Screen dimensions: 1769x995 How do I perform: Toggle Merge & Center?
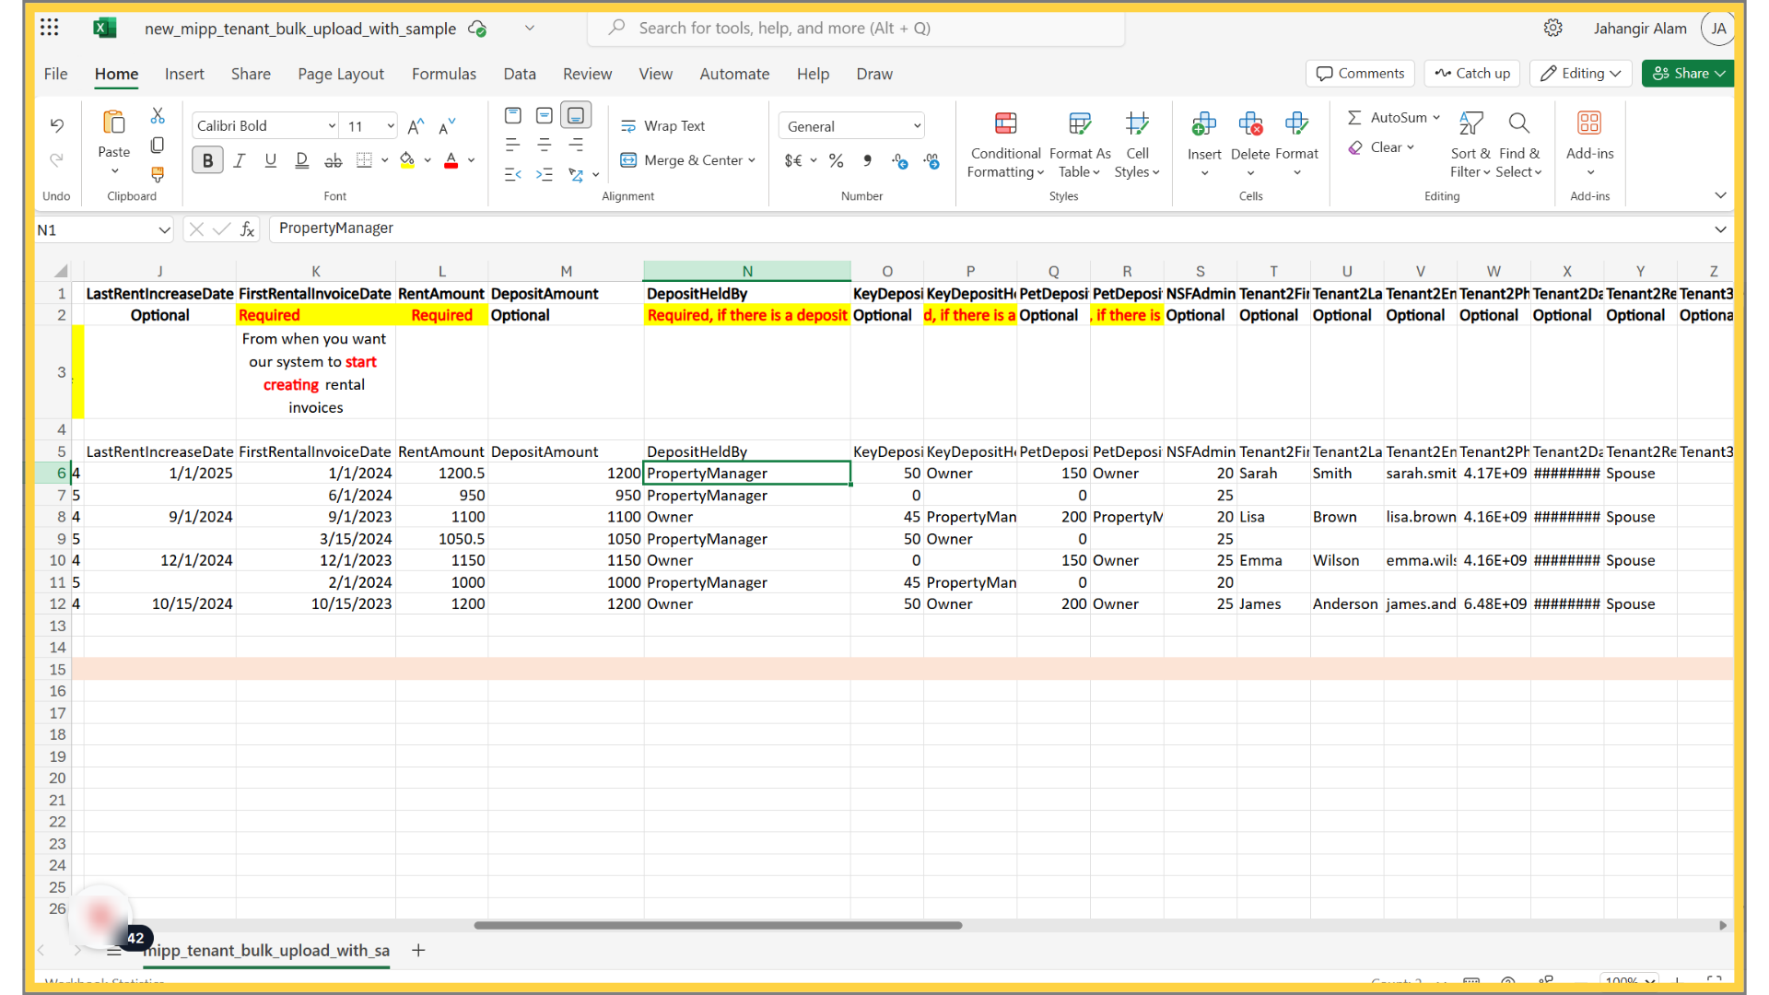[x=687, y=160]
